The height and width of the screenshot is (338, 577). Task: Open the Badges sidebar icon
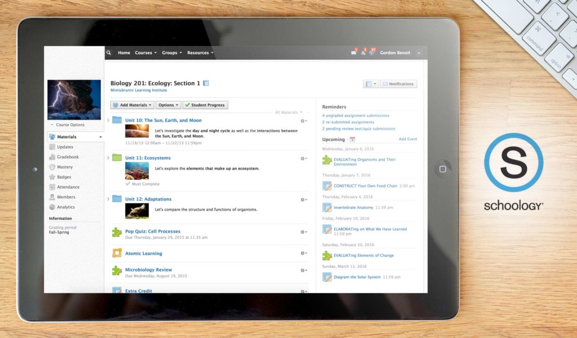51,177
